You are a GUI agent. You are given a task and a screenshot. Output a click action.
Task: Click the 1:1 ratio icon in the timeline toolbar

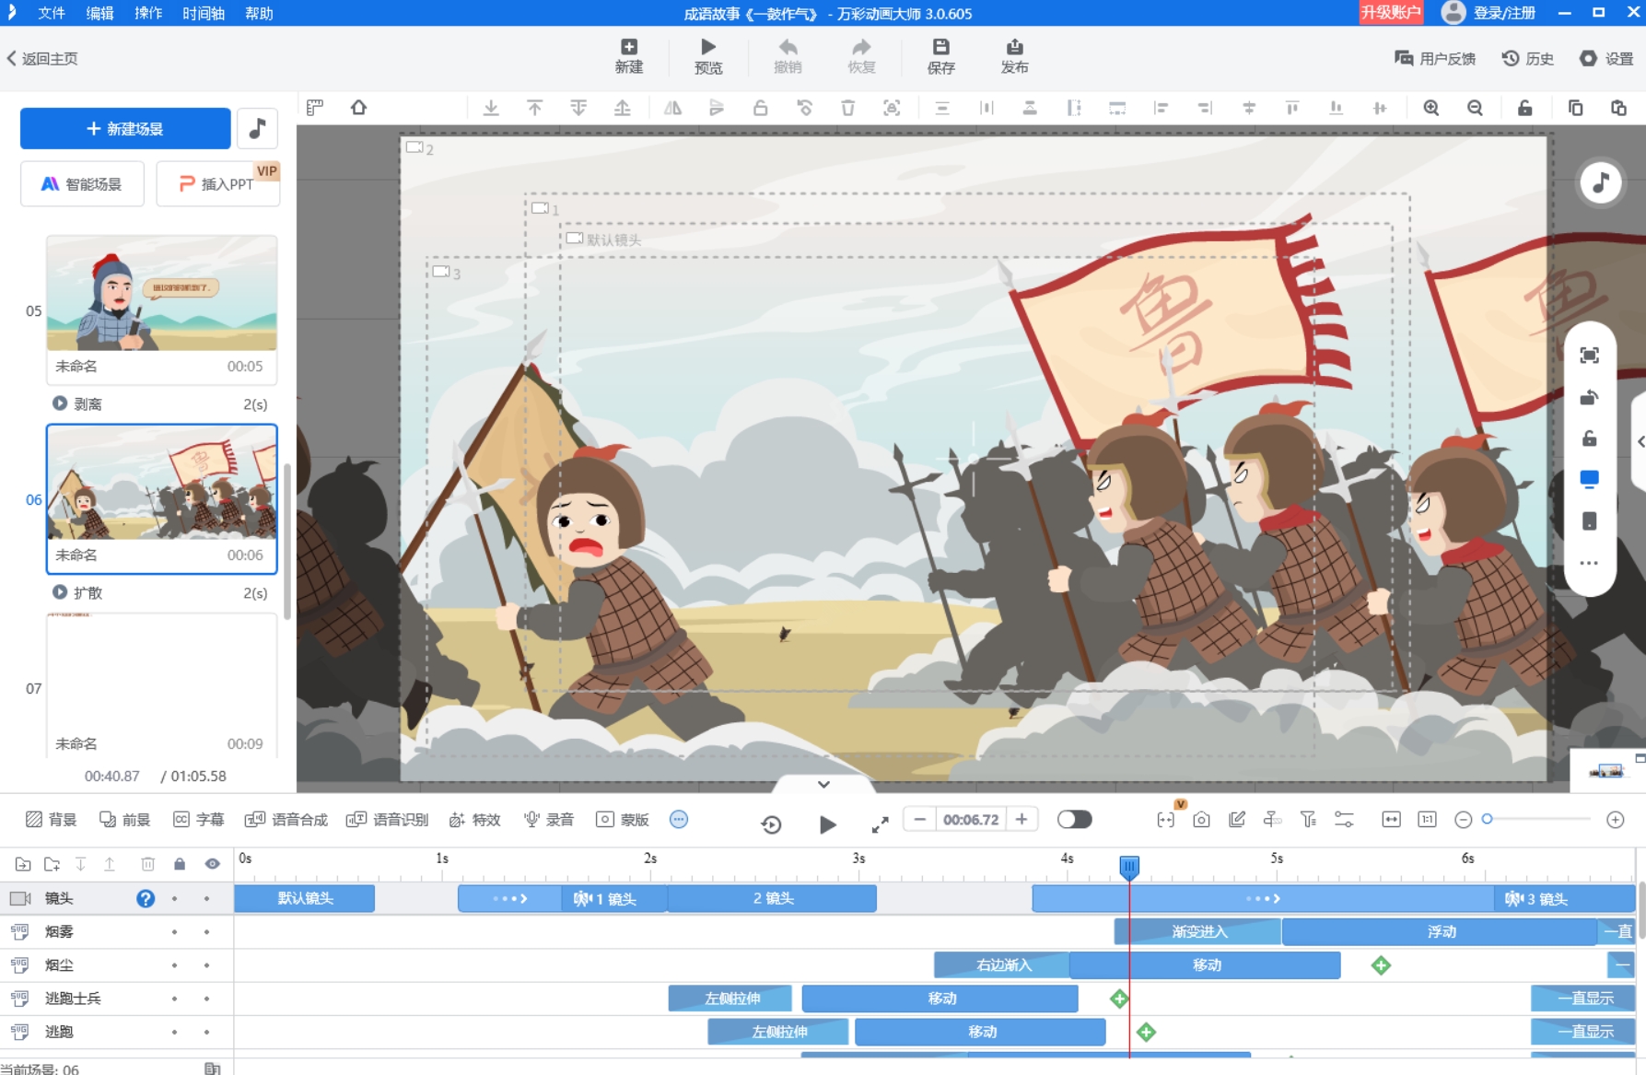coord(1427,819)
